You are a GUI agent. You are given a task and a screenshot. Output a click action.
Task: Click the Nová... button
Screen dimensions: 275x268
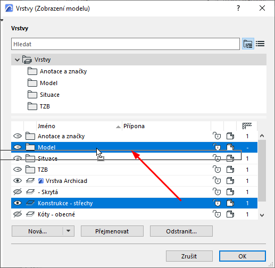pyautogui.click(x=37, y=231)
